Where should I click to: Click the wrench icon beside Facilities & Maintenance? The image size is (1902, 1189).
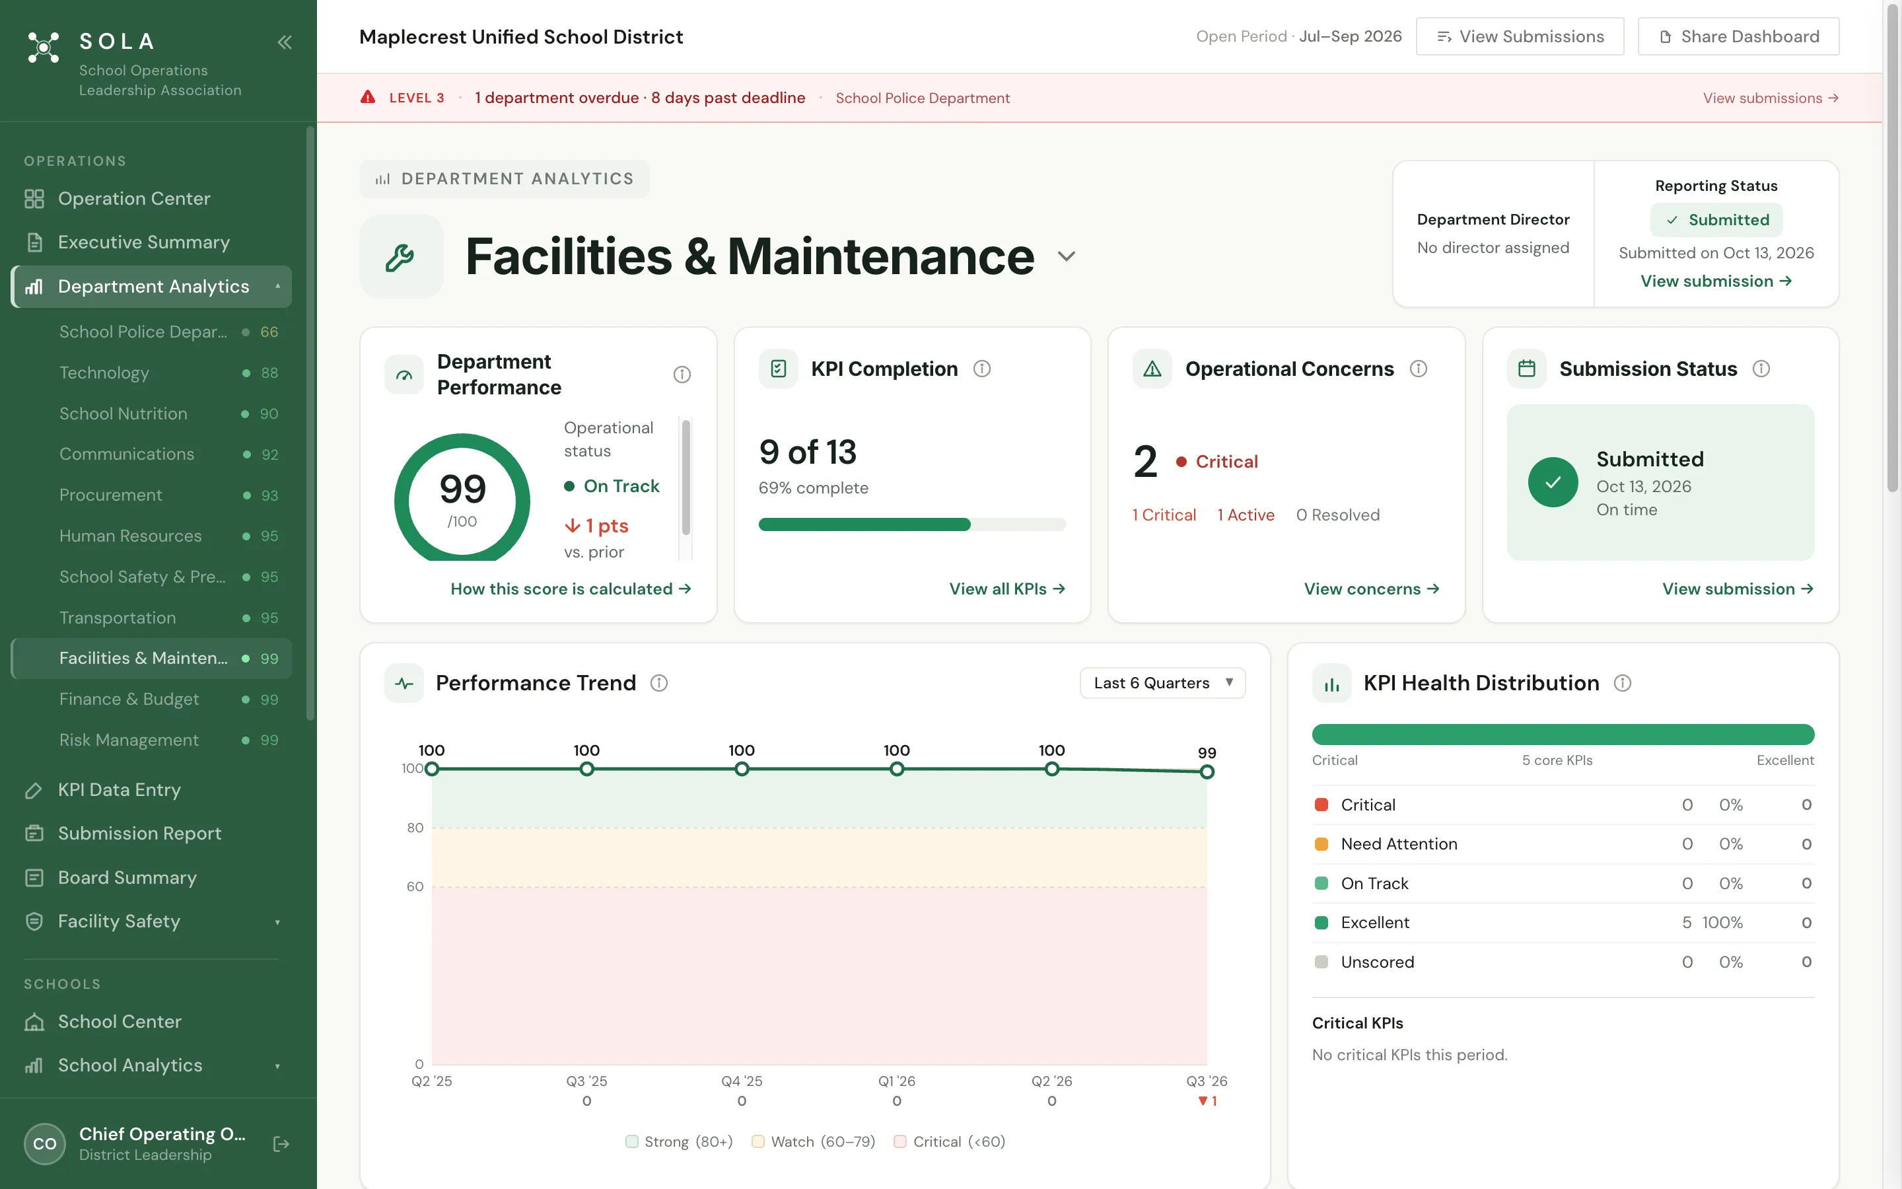coord(401,256)
